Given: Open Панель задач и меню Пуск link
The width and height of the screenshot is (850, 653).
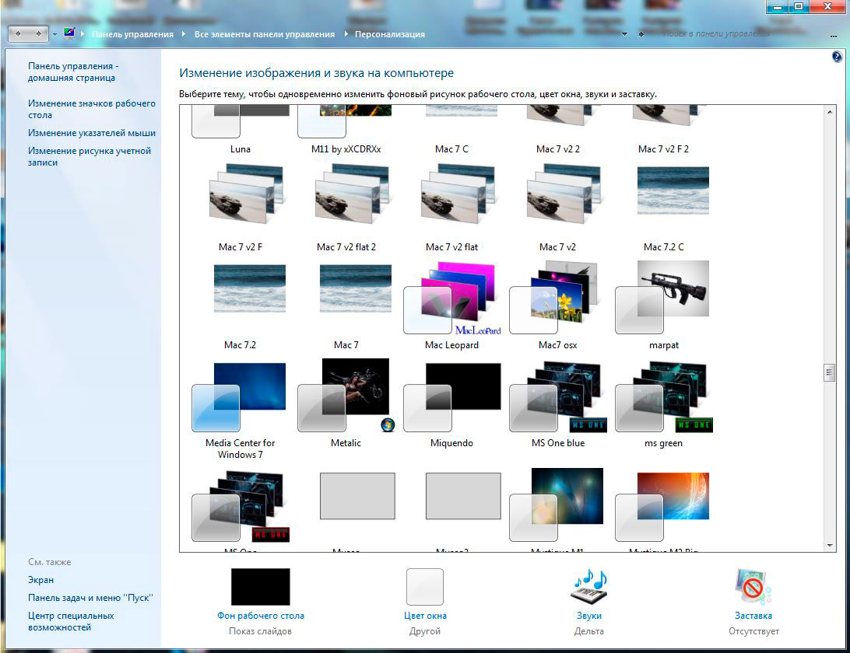Looking at the screenshot, I should point(90,598).
